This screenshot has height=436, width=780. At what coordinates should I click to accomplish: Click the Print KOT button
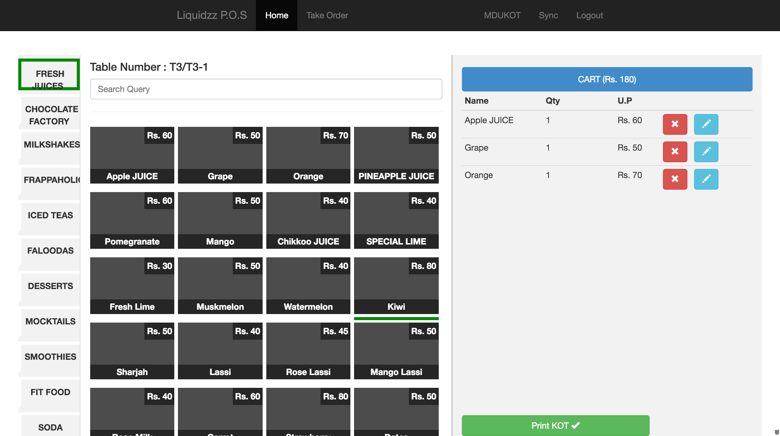(555, 425)
